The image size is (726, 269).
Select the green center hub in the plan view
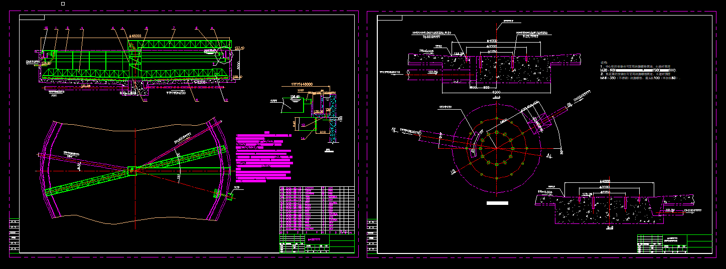coord(132,170)
